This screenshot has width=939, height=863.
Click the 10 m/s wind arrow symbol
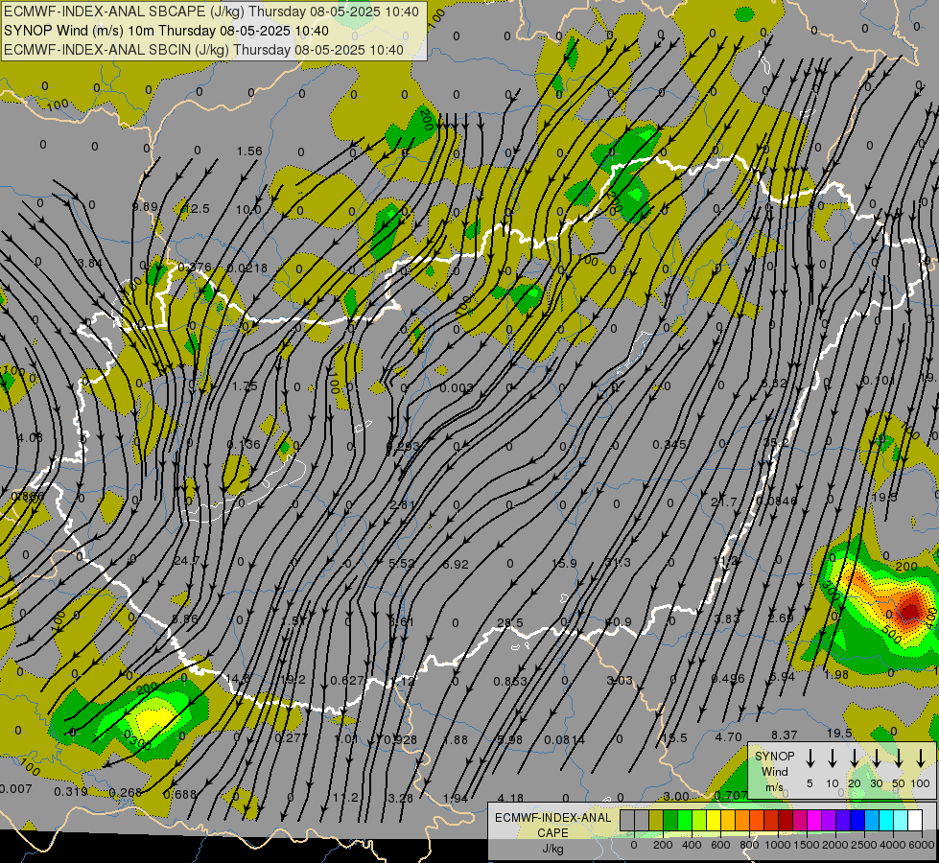832,758
